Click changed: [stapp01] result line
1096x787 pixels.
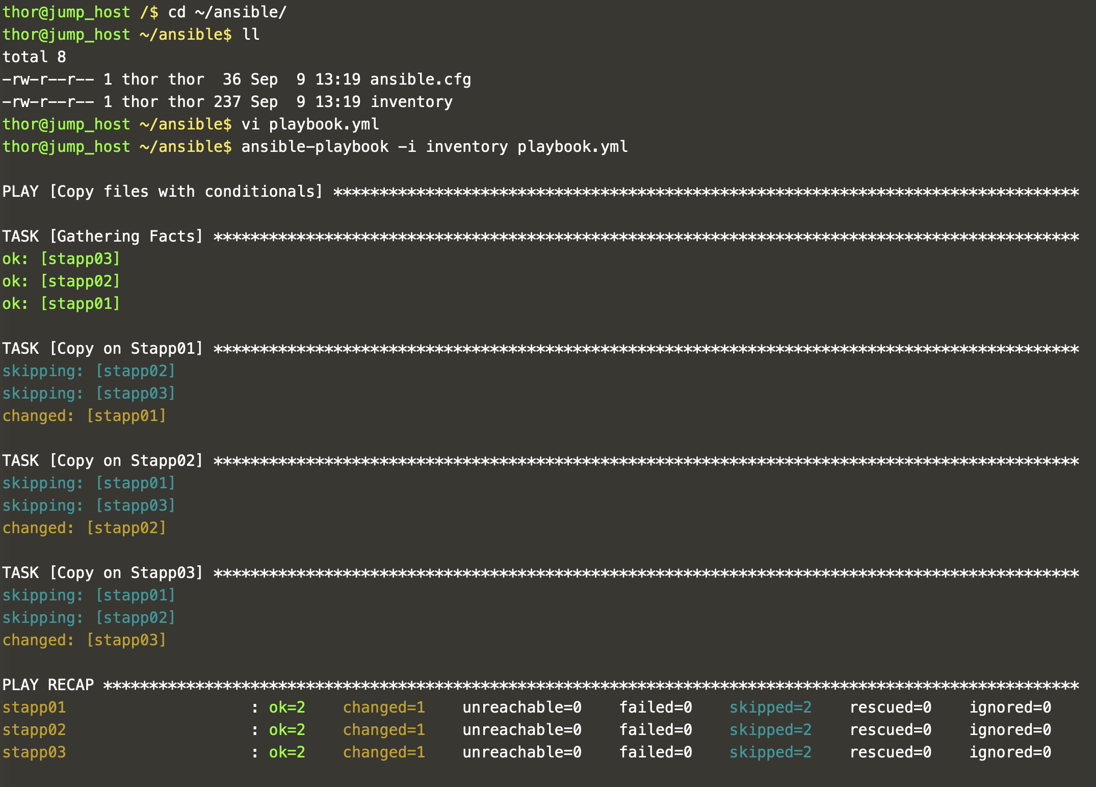(x=84, y=416)
